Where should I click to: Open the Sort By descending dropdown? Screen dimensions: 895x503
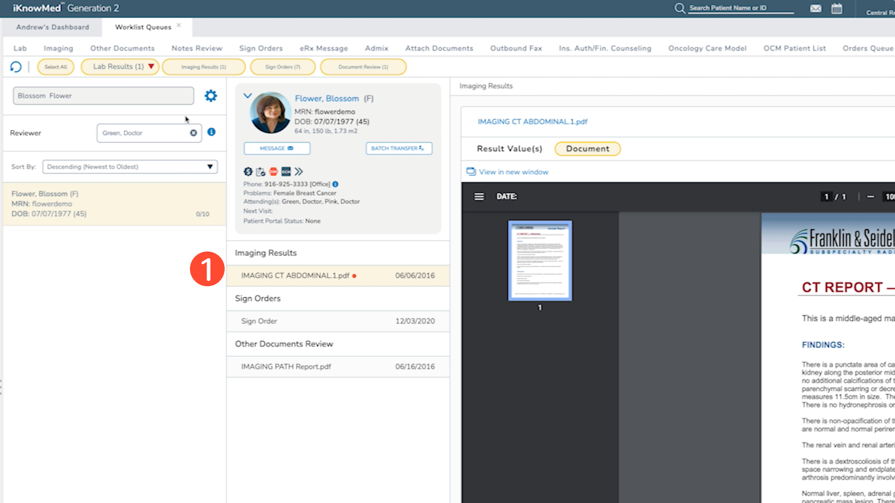tap(130, 167)
